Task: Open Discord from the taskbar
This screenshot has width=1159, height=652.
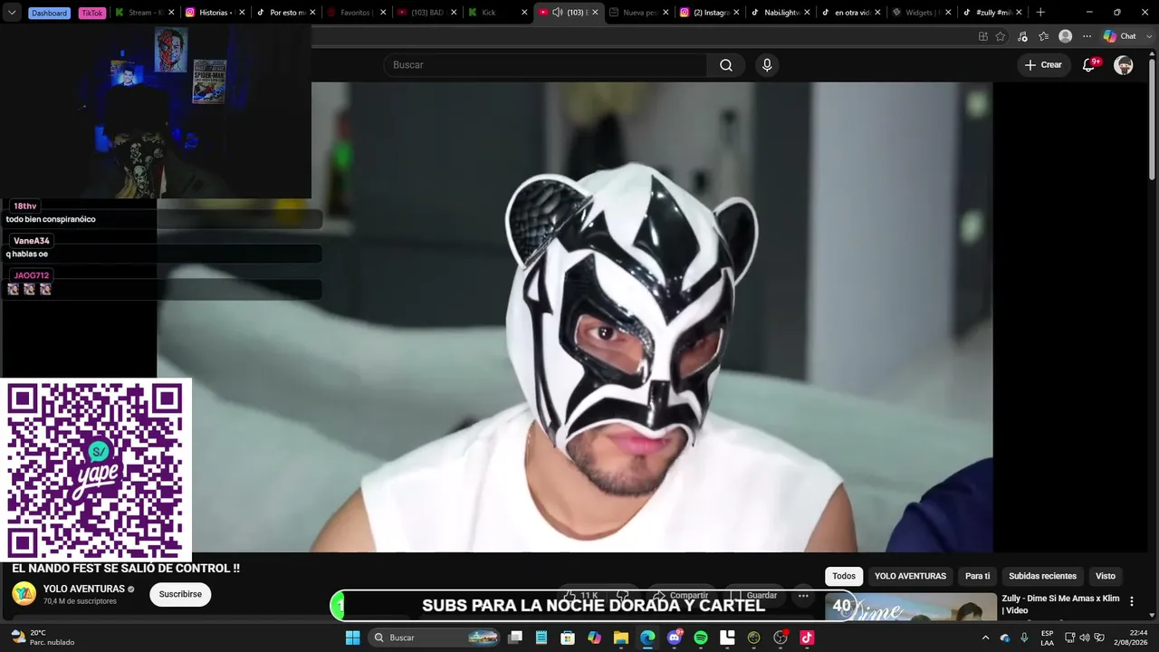Action: (675, 638)
